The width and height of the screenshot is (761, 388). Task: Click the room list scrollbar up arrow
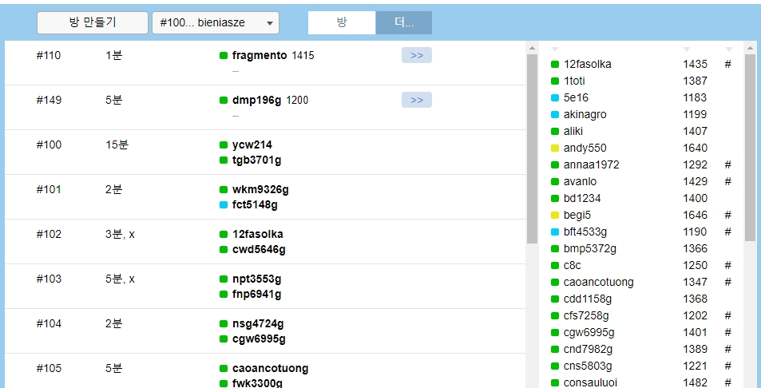(x=532, y=48)
